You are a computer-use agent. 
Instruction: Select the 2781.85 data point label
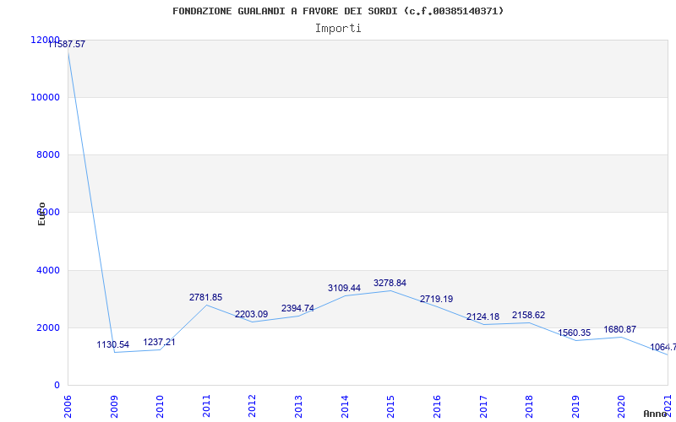205,297
